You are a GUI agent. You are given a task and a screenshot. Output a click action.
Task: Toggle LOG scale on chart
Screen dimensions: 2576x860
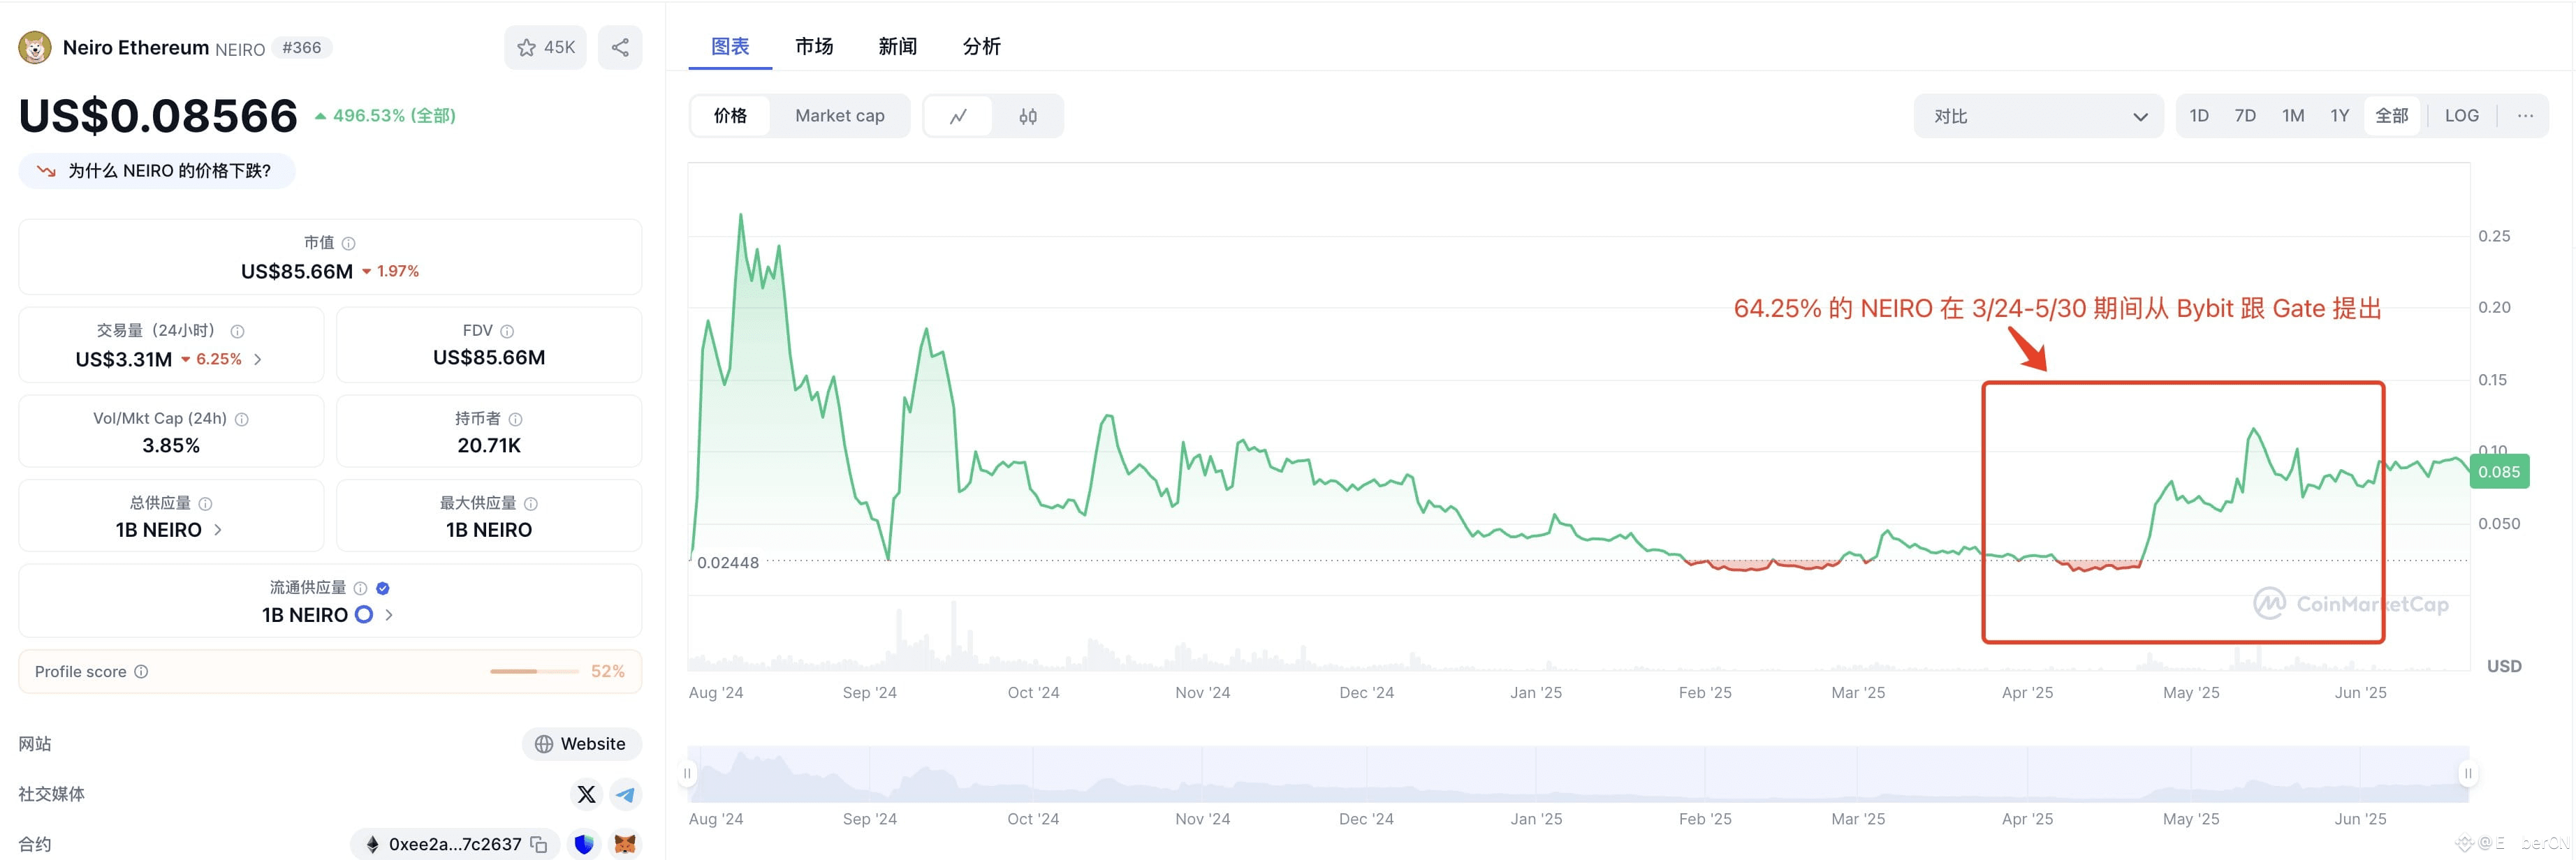2461,116
